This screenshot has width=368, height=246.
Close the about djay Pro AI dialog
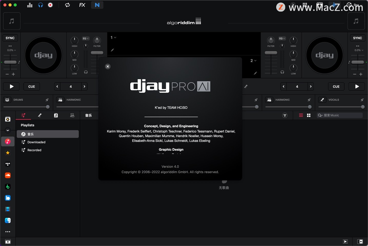[108, 66]
